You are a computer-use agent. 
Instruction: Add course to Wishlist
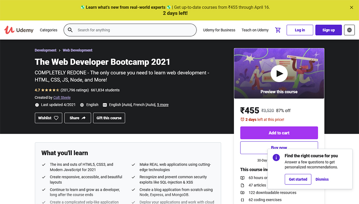pyautogui.click(x=49, y=118)
